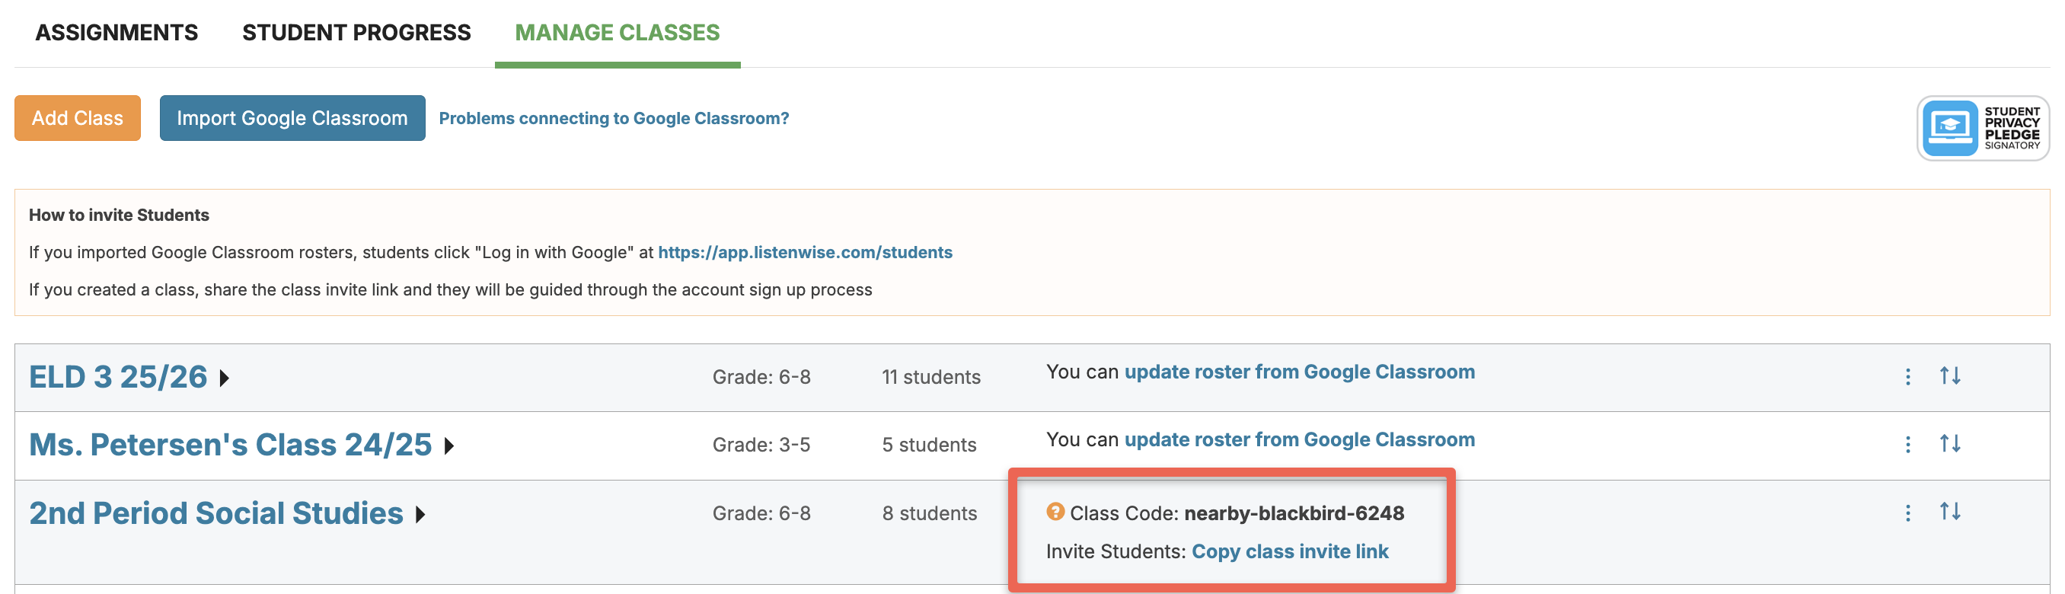Viewport: 2065px width, 594px height.
Task: Open the ELD 3 25/26 three-dot options menu
Action: pyautogui.click(x=1908, y=377)
